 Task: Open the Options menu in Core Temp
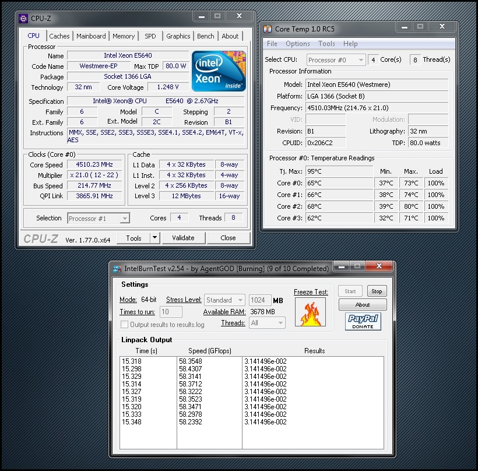(297, 44)
